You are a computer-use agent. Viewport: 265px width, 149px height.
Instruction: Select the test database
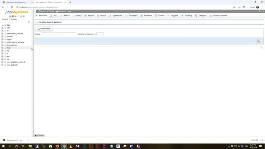coord(8,56)
